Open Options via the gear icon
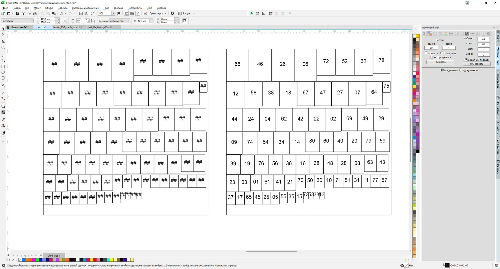 (172, 13)
